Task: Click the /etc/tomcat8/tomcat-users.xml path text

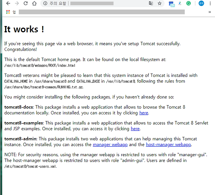Action: (30, 167)
